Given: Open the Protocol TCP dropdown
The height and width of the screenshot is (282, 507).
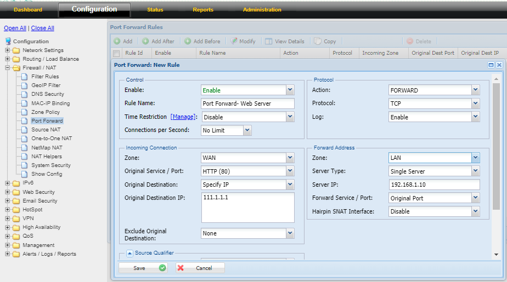Looking at the screenshot, I should point(475,103).
